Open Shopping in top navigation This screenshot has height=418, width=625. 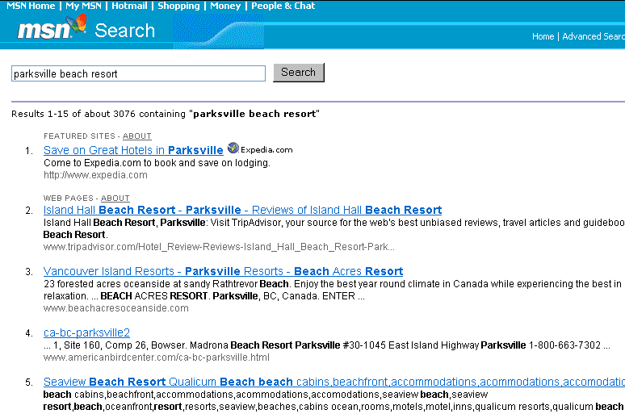coord(178,6)
